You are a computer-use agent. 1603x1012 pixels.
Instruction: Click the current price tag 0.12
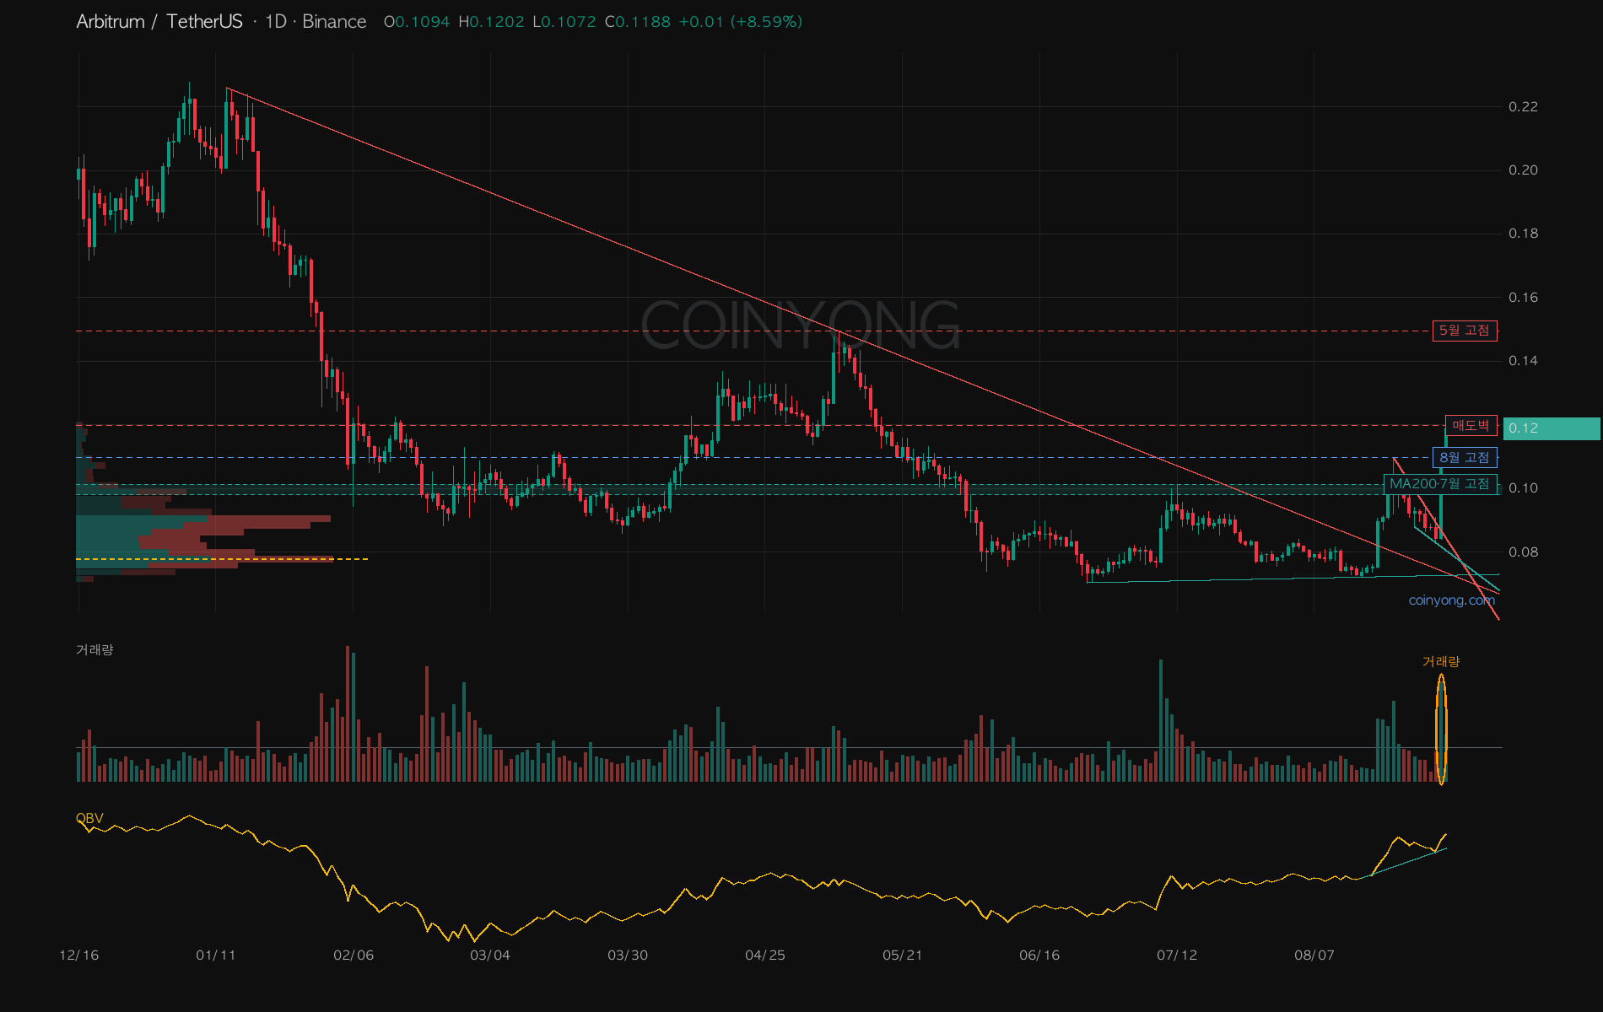pyautogui.click(x=1551, y=428)
